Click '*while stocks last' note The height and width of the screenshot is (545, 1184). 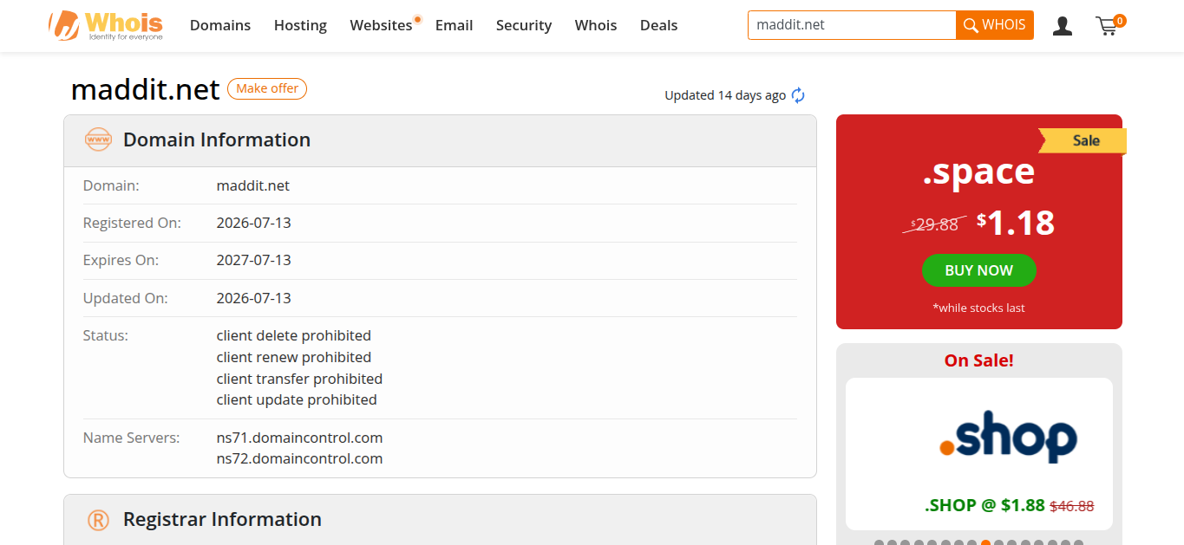pyautogui.click(x=979, y=308)
